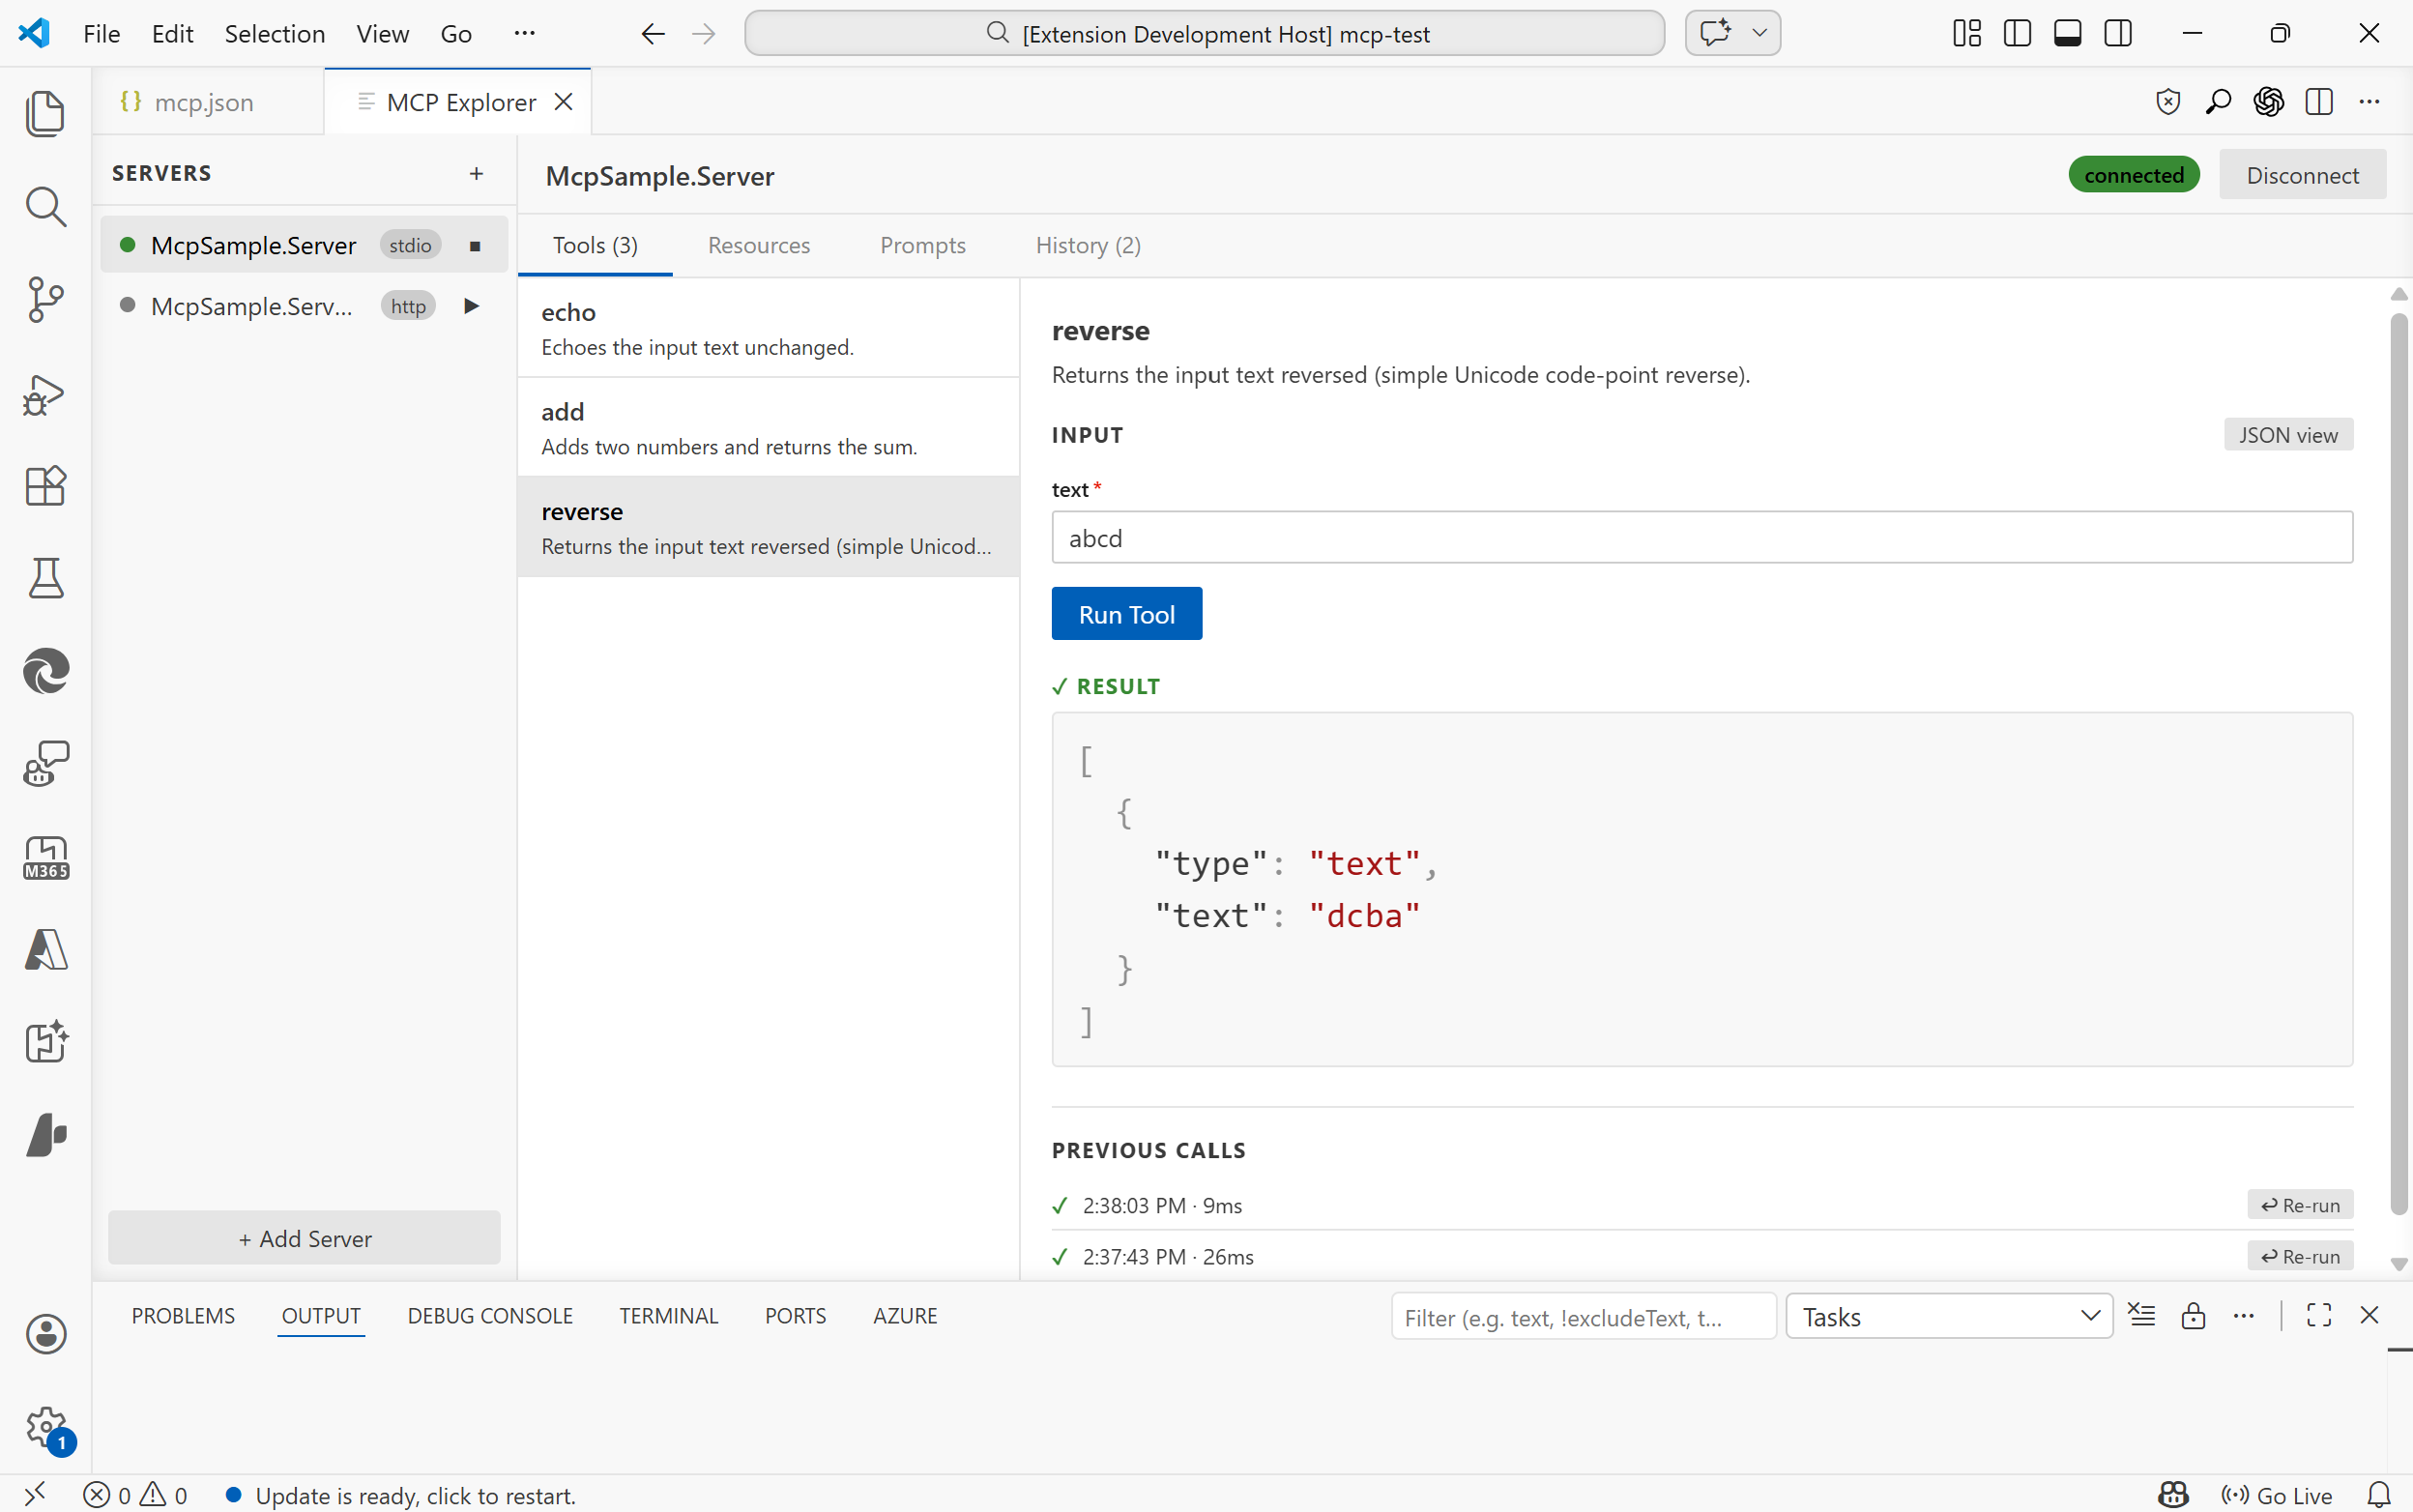Image resolution: width=2413 pixels, height=1512 pixels.
Task: Open the Microsoft 365 Agents Toolkit sidebar
Action: [46, 858]
